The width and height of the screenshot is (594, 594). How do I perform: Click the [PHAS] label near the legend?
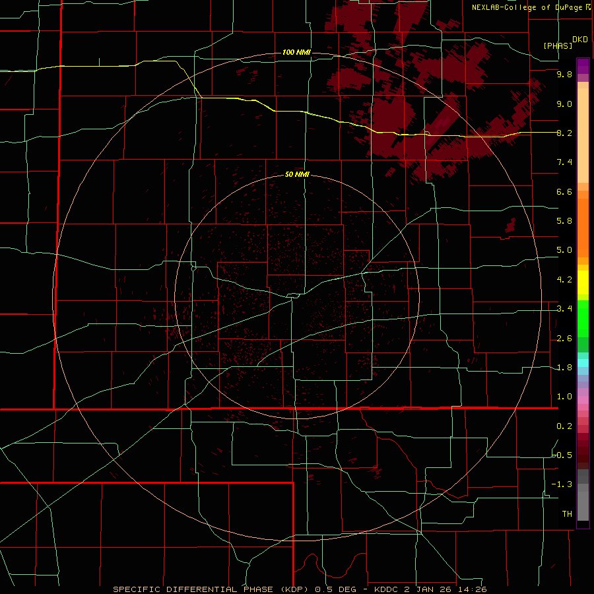coord(558,46)
